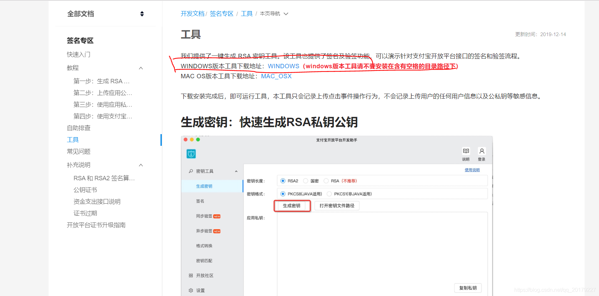
Task: Select 格式转换 in the assistant menu
Action: (x=204, y=246)
